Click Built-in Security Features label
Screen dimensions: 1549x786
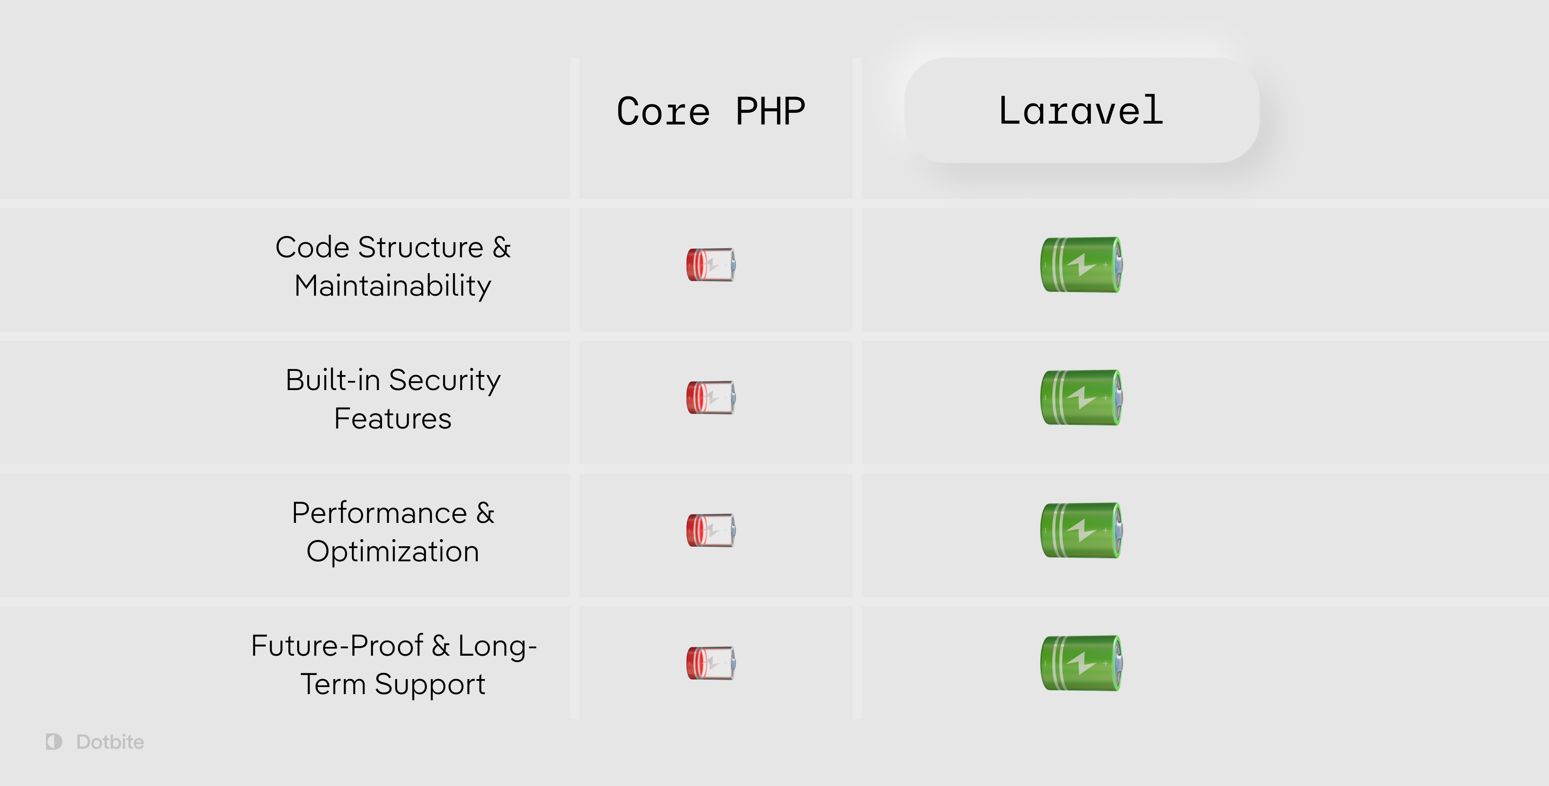coord(392,399)
